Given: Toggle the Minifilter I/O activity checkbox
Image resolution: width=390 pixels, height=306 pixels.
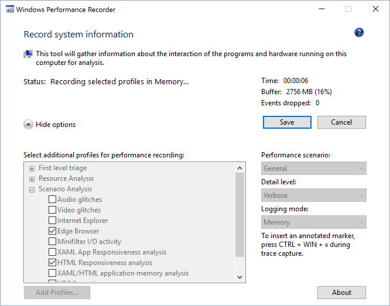Looking at the screenshot, I should tap(52, 242).
